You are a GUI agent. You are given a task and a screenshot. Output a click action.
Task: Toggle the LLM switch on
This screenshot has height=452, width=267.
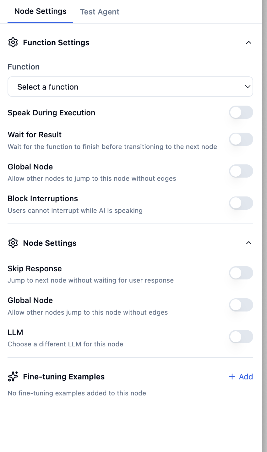click(241, 336)
